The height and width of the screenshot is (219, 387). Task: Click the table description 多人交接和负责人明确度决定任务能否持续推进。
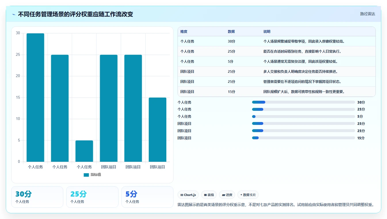300,72
